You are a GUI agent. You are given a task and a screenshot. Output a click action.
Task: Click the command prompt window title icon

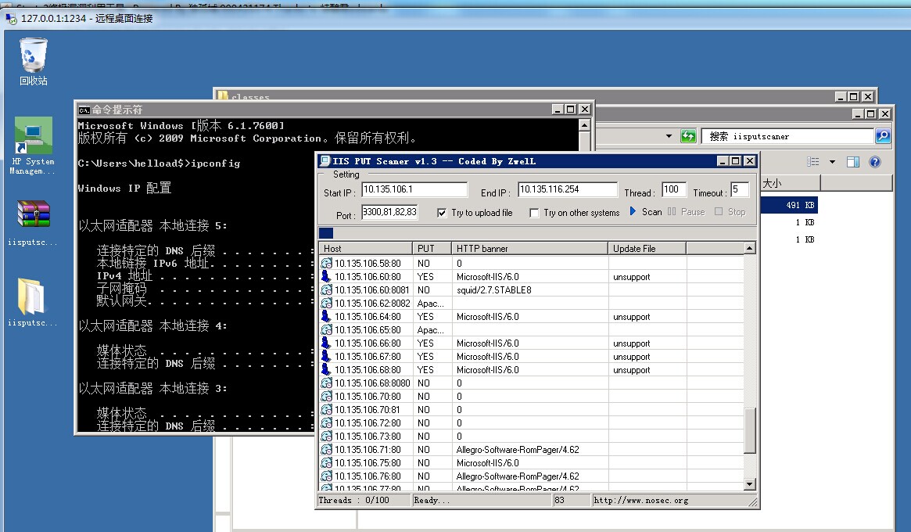(x=84, y=110)
